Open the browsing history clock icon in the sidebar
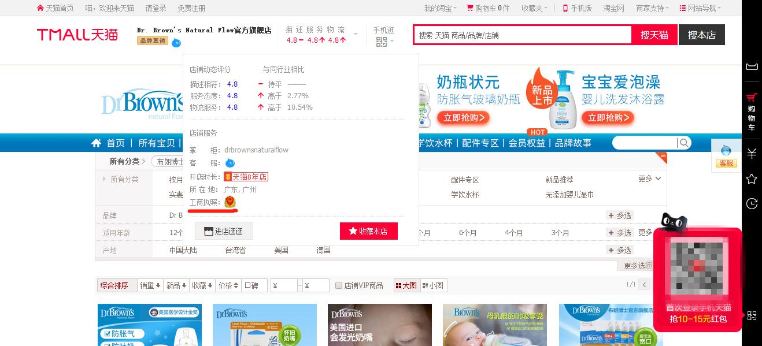Screen dimensions: 762x346 click(x=752, y=203)
